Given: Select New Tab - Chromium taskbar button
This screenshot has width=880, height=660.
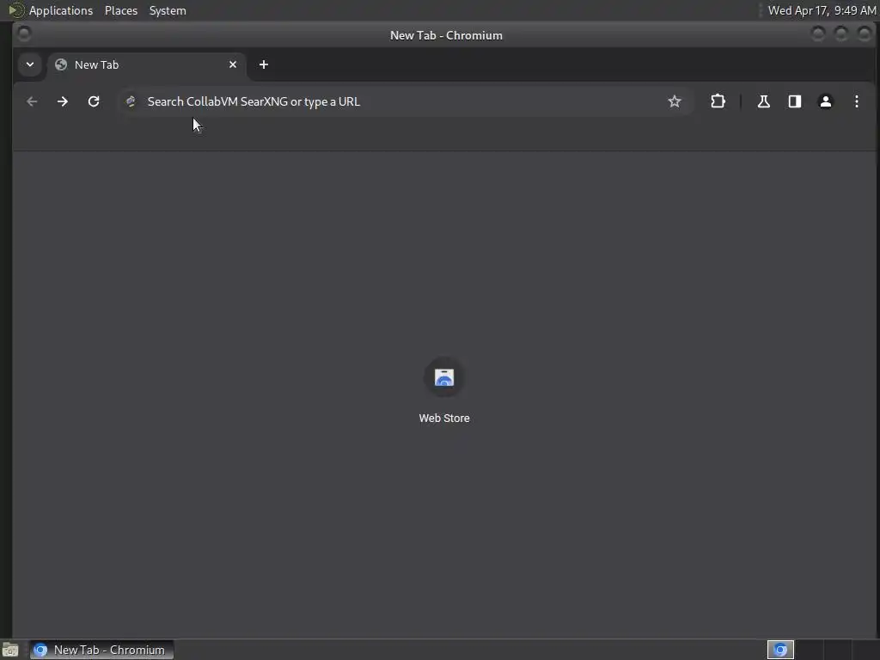Looking at the screenshot, I should (x=101, y=650).
